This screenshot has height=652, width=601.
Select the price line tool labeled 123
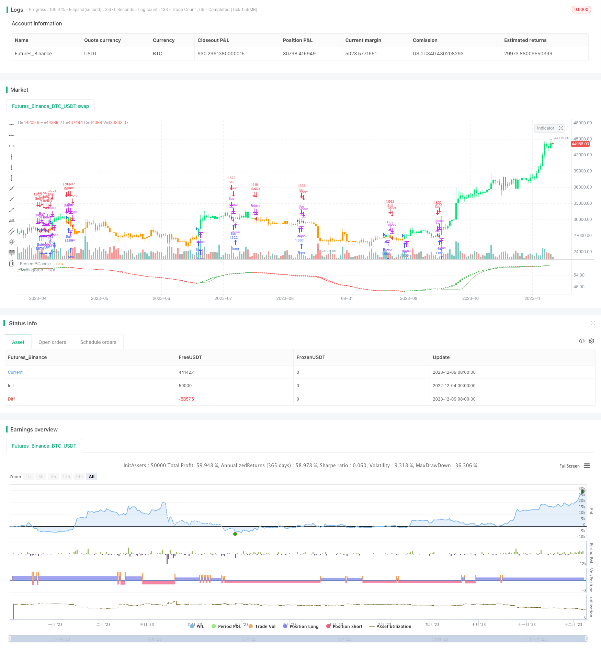pyautogui.click(x=12, y=221)
